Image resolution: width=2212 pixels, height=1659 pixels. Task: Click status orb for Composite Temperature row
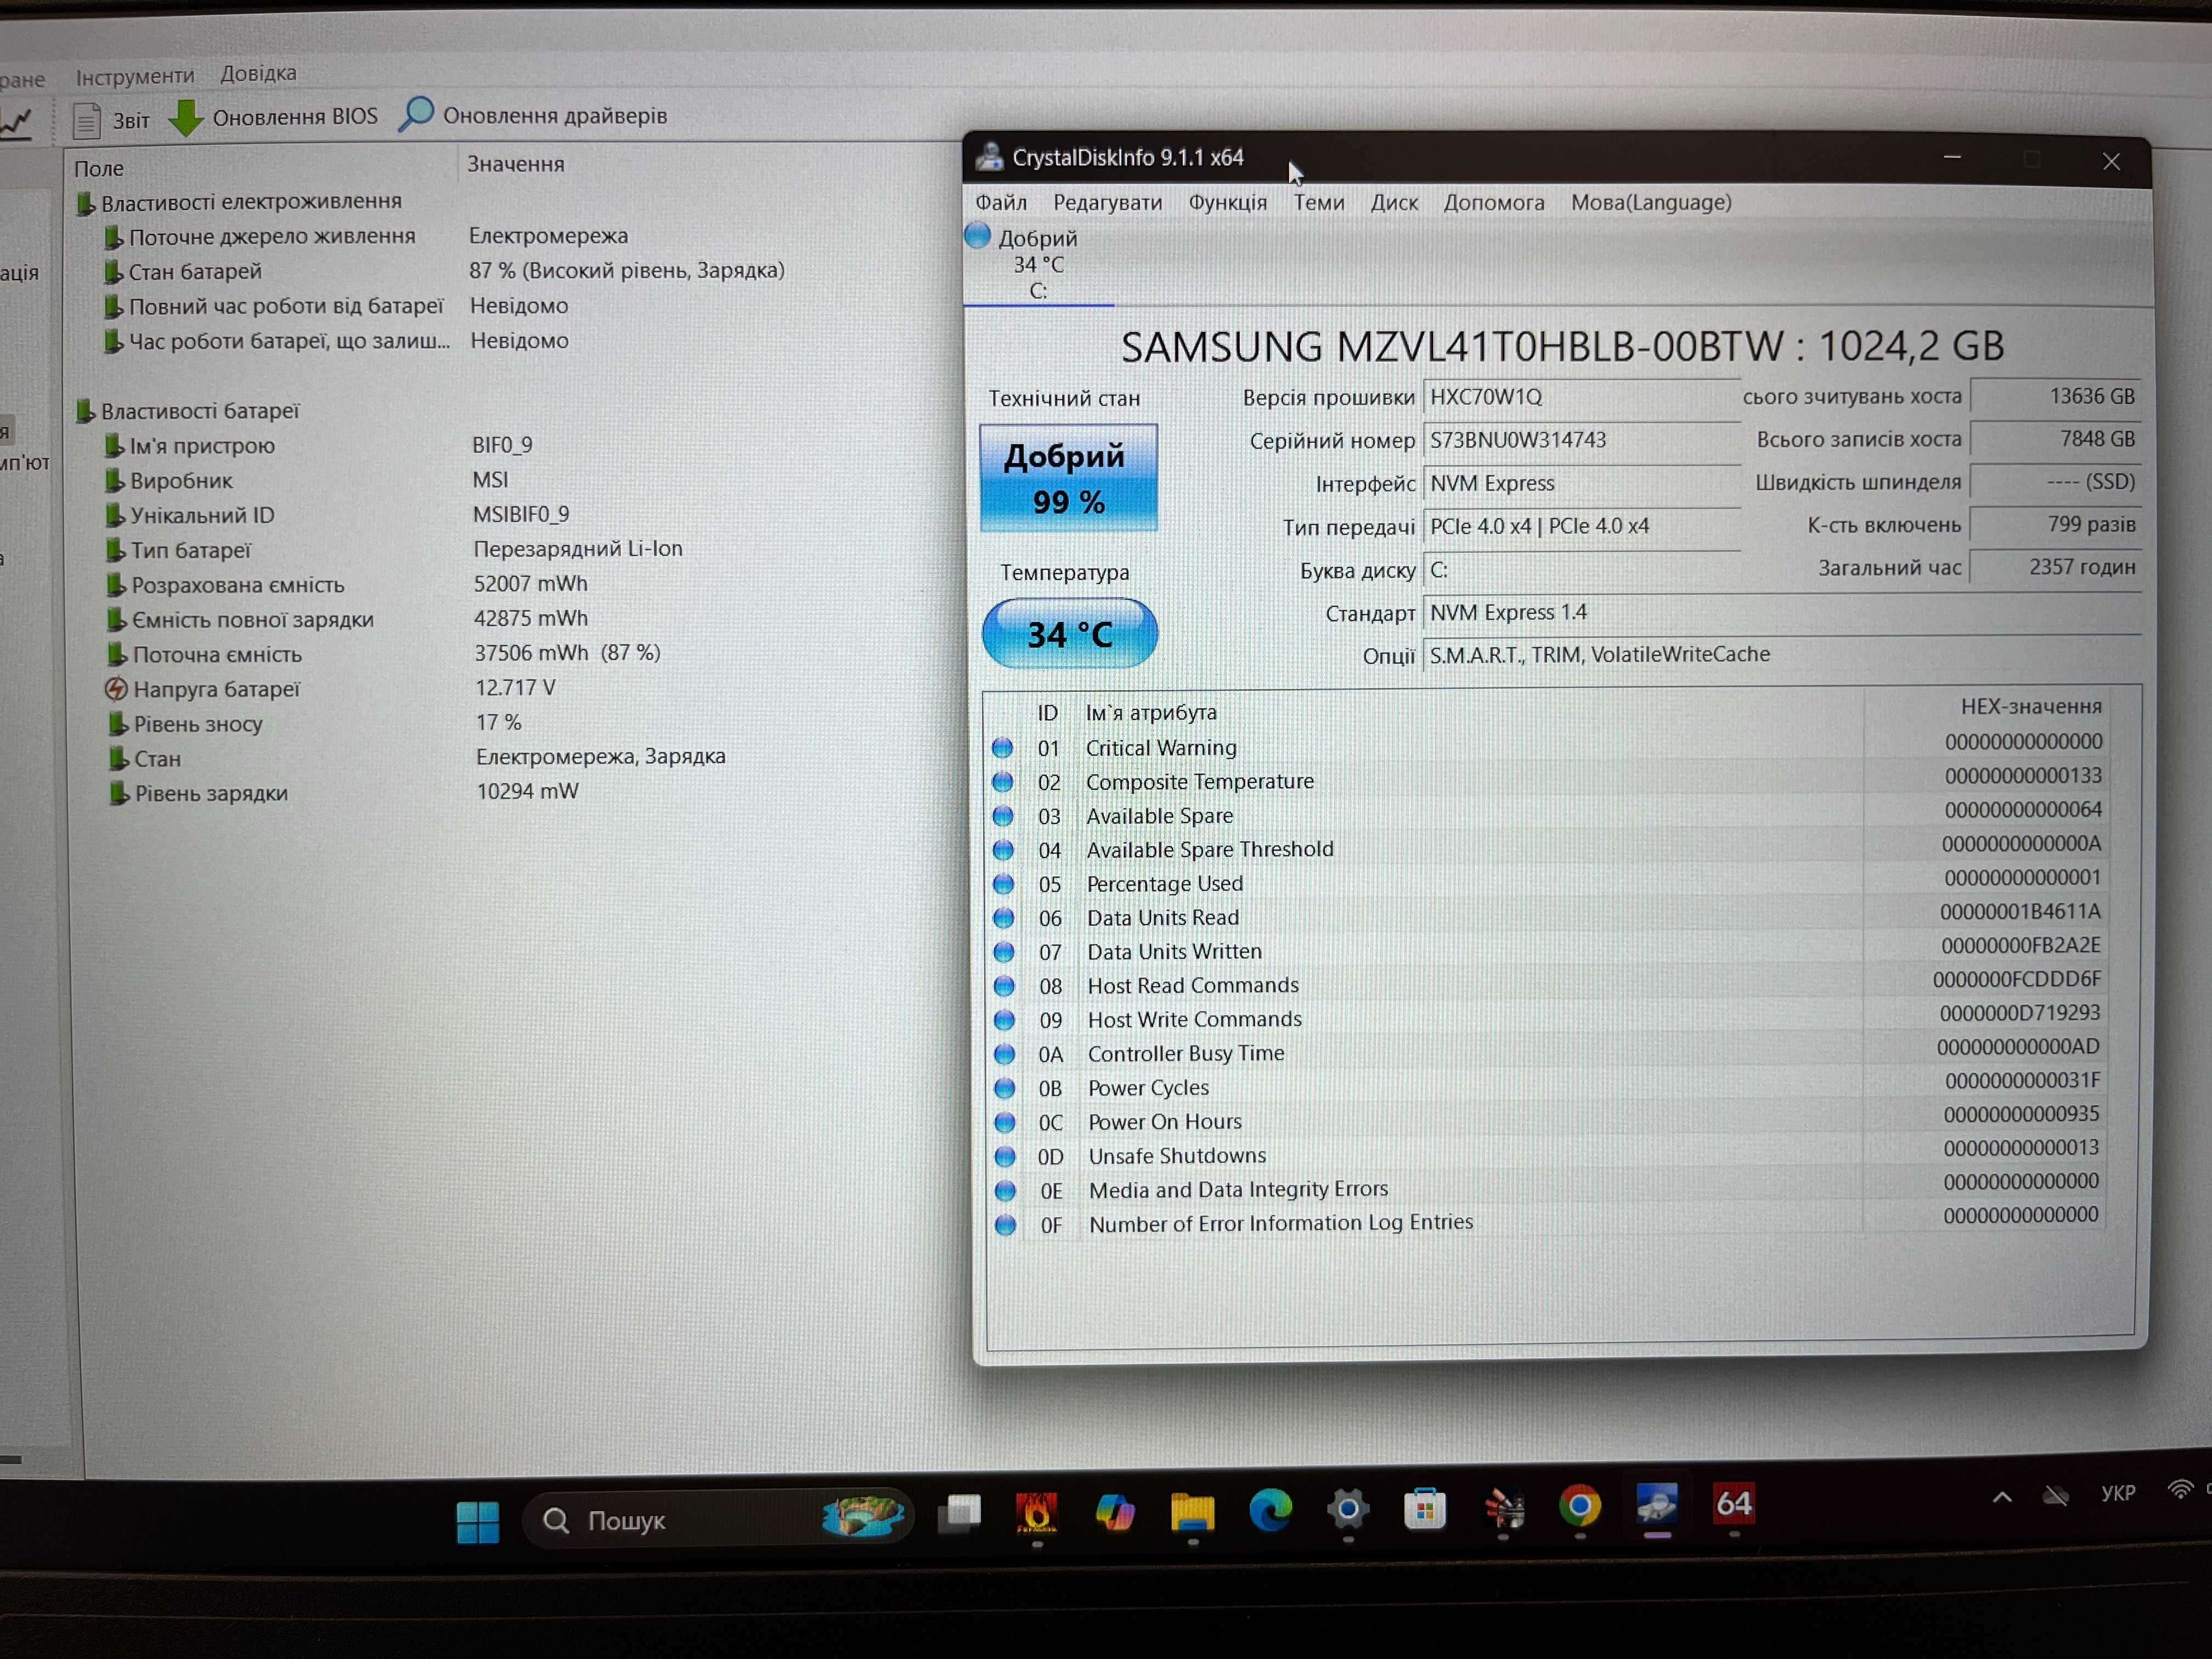pyautogui.click(x=1002, y=782)
